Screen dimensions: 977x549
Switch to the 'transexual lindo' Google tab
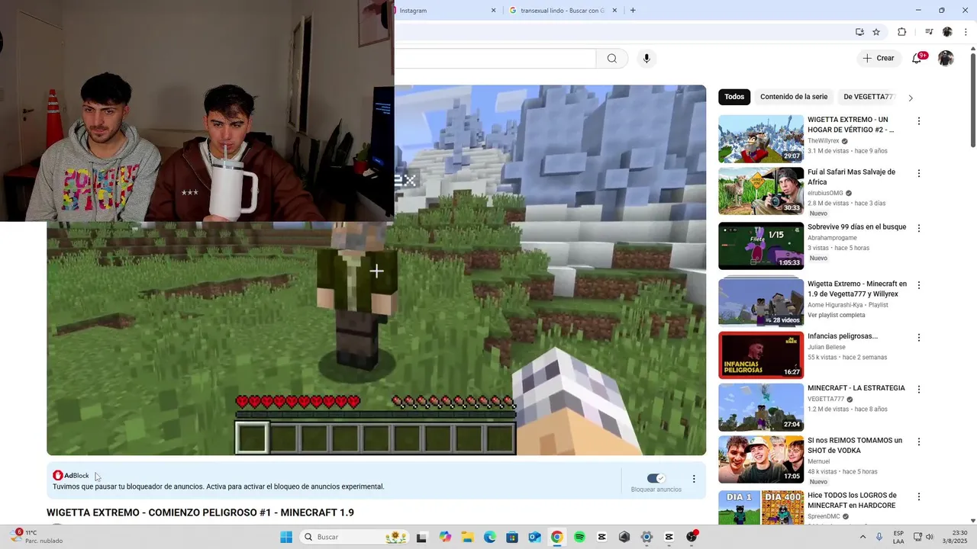click(x=561, y=11)
